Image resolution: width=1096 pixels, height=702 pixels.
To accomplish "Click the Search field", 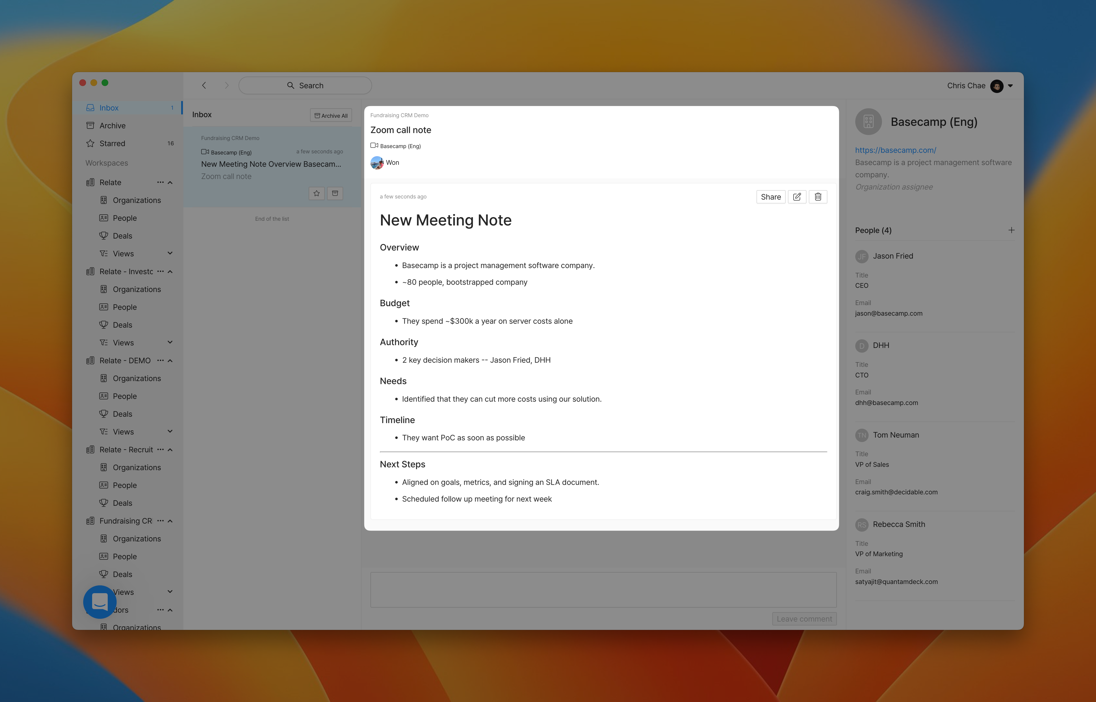I will pyautogui.click(x=305, y=86).
